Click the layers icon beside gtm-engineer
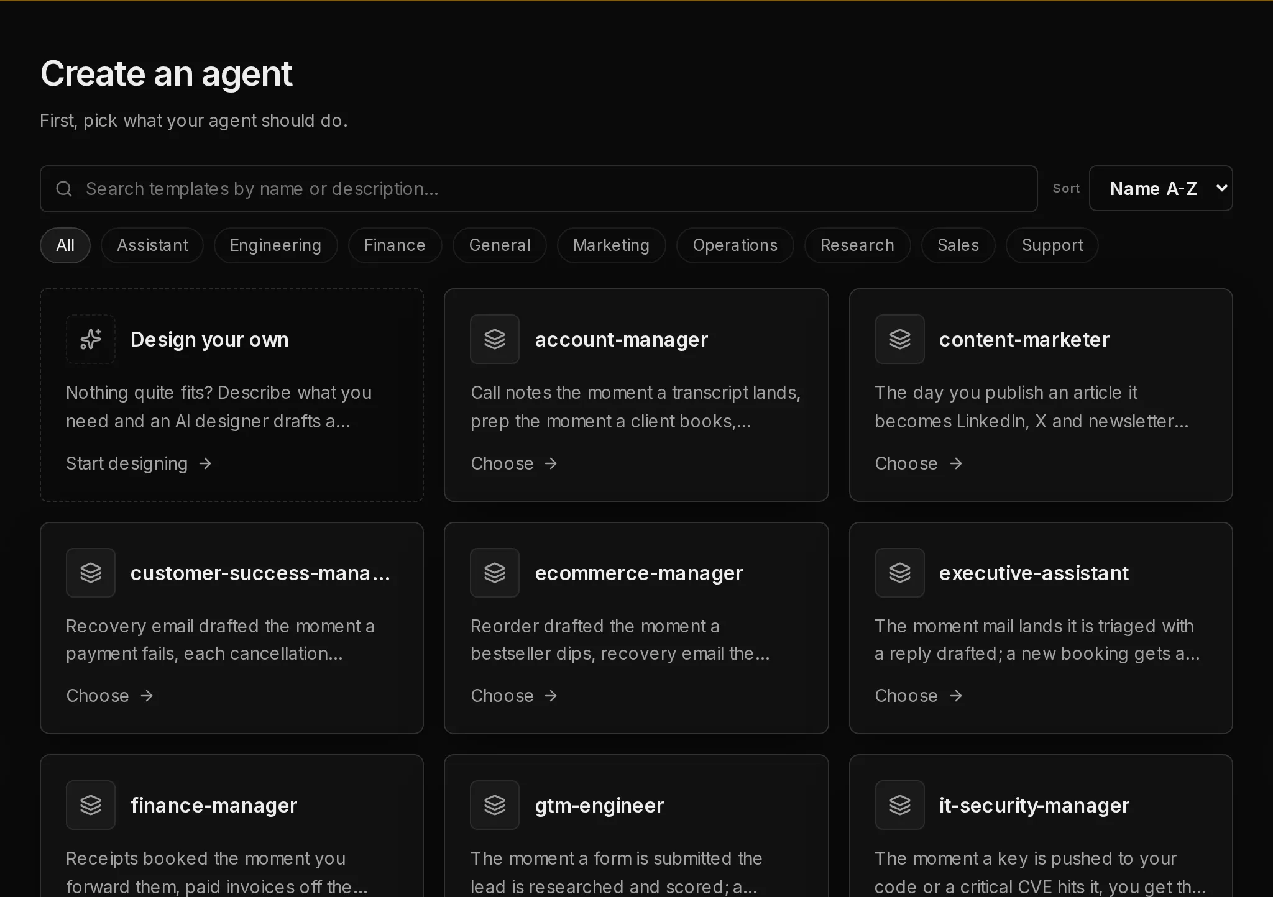Screen dimensions: 1273x897 495,805
